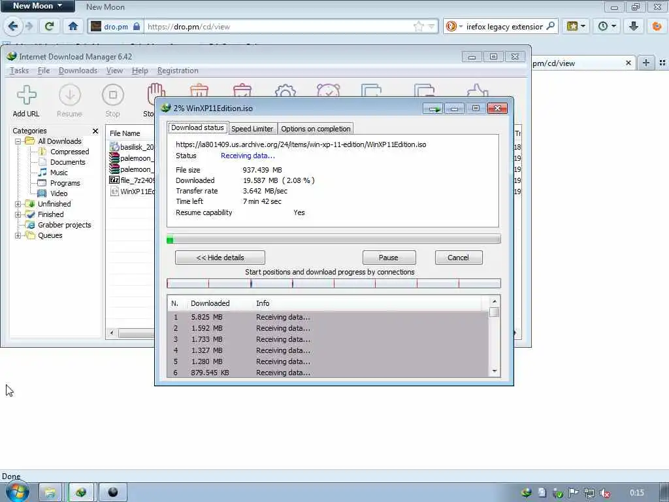
Task: Click the green arrow button in download dialog titlebar
Action: [434, 109]
